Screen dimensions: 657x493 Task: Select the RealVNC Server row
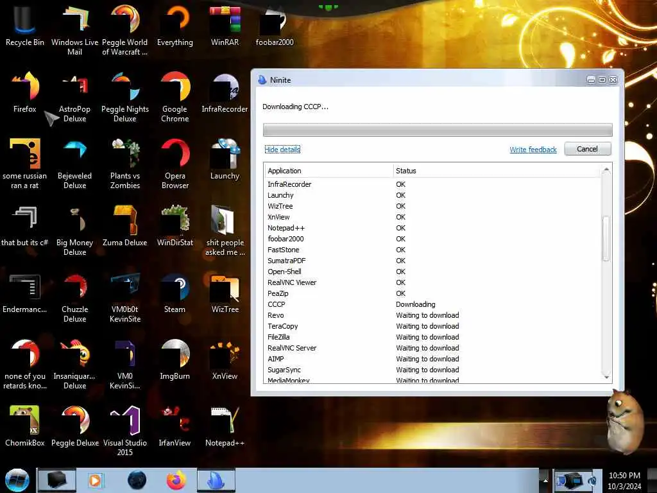[x=433, y=348]
